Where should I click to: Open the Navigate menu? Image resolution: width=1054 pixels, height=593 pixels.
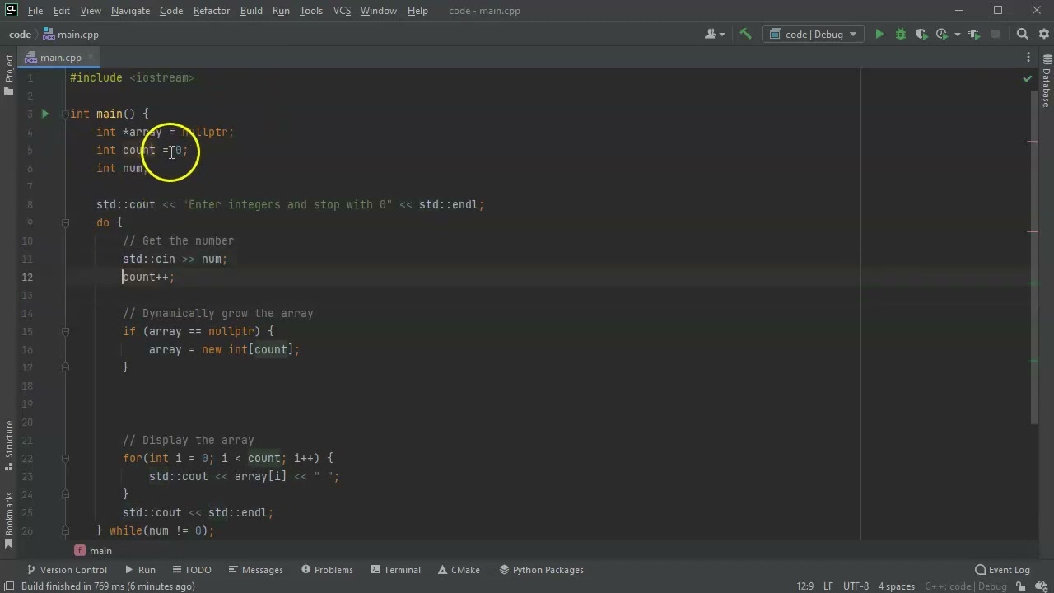coord(130,11)
